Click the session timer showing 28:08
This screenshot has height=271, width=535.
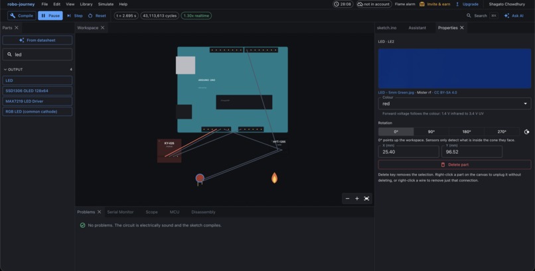[343, 4]
